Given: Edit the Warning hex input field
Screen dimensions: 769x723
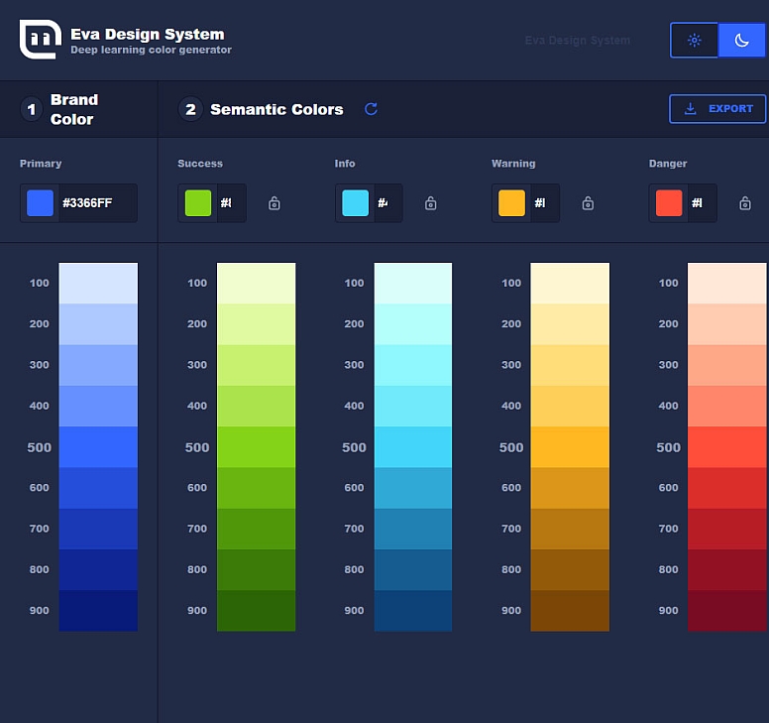Looking at the screenshot, I should point(545,203).
